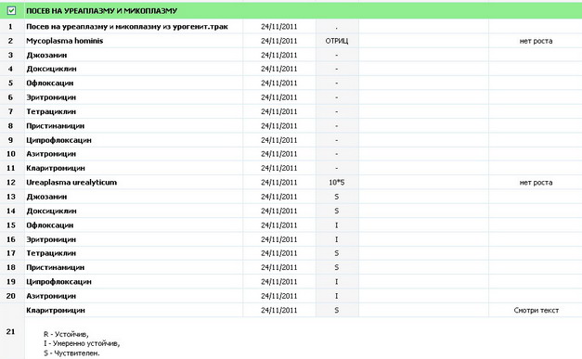
Task: Select the Ureaplasma urealyticum row name
Action: 71,183
